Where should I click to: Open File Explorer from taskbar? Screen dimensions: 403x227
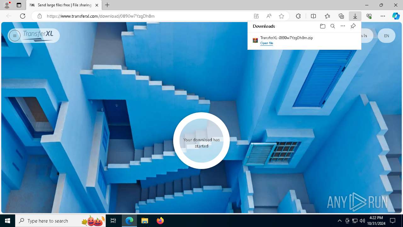[x=145, y=221]
